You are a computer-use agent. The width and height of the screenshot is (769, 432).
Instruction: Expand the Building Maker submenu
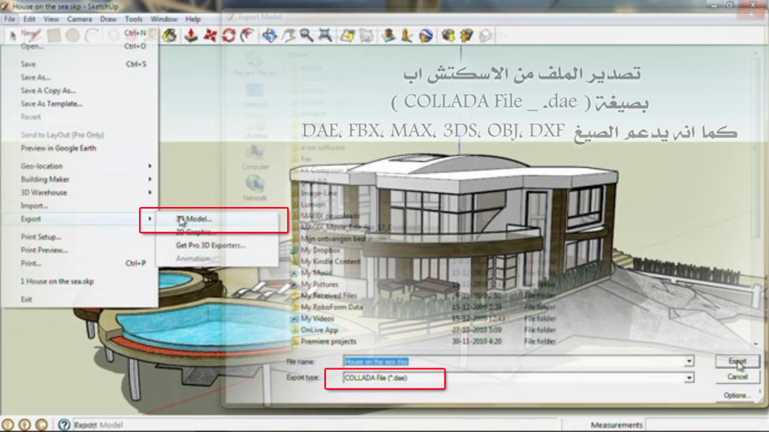80,180
